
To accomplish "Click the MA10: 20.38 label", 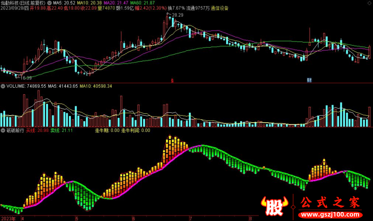I will coord(90,3).
